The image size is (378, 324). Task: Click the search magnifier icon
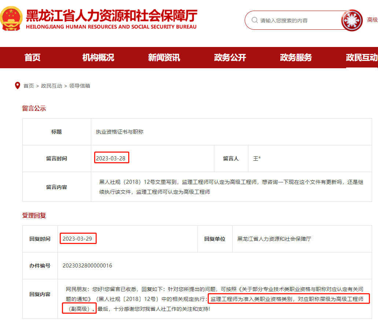[x=254, y=21]
